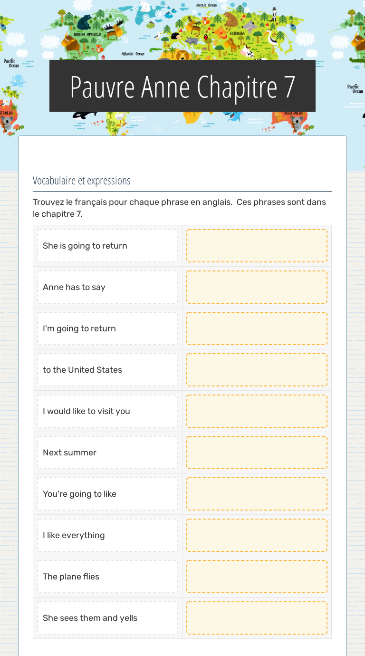Select the 'Anne has to say' card

[107, 287]
